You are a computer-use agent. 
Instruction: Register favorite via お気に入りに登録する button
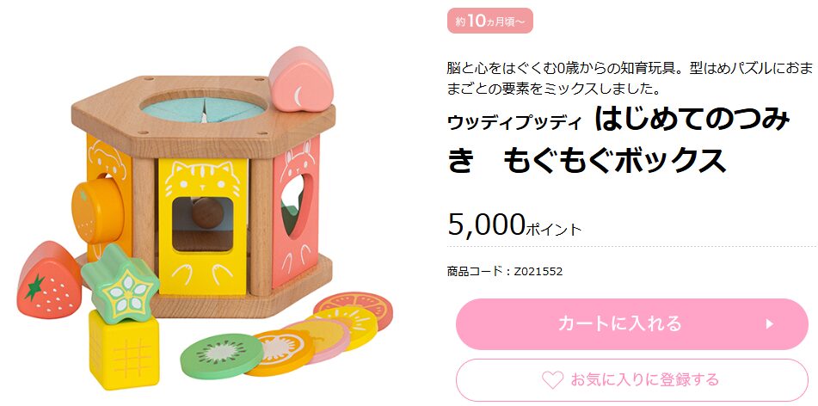(x=631, y=380)
